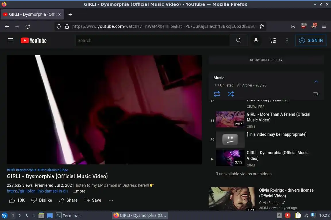Open the #Dysmorphia hashtag
The height and width of the screenshot is (220, 331).
click(26, 170)
